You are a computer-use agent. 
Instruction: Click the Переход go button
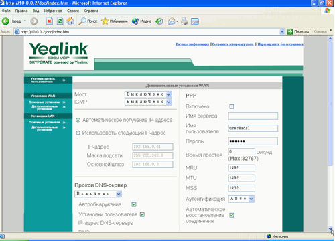(x=298, y=32)
